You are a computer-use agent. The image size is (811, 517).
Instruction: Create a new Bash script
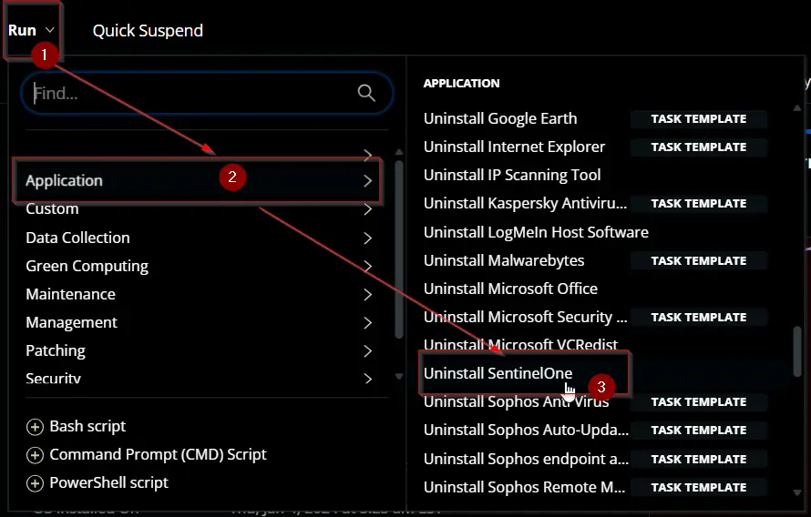87,426
